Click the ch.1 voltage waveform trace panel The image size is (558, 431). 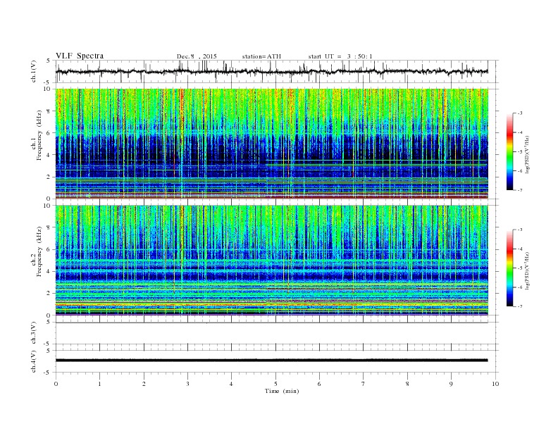[x=276, y=71]
